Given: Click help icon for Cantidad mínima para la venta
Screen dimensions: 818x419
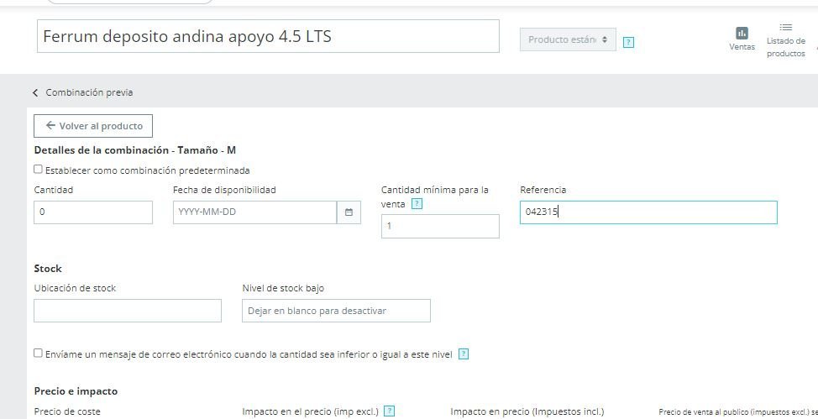Looking at the screenshot, I should click(x=417, y=204).
